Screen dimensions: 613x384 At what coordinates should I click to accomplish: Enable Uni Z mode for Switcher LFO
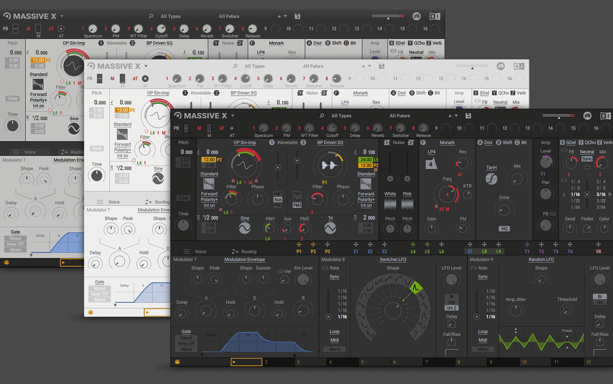[452, 308]
